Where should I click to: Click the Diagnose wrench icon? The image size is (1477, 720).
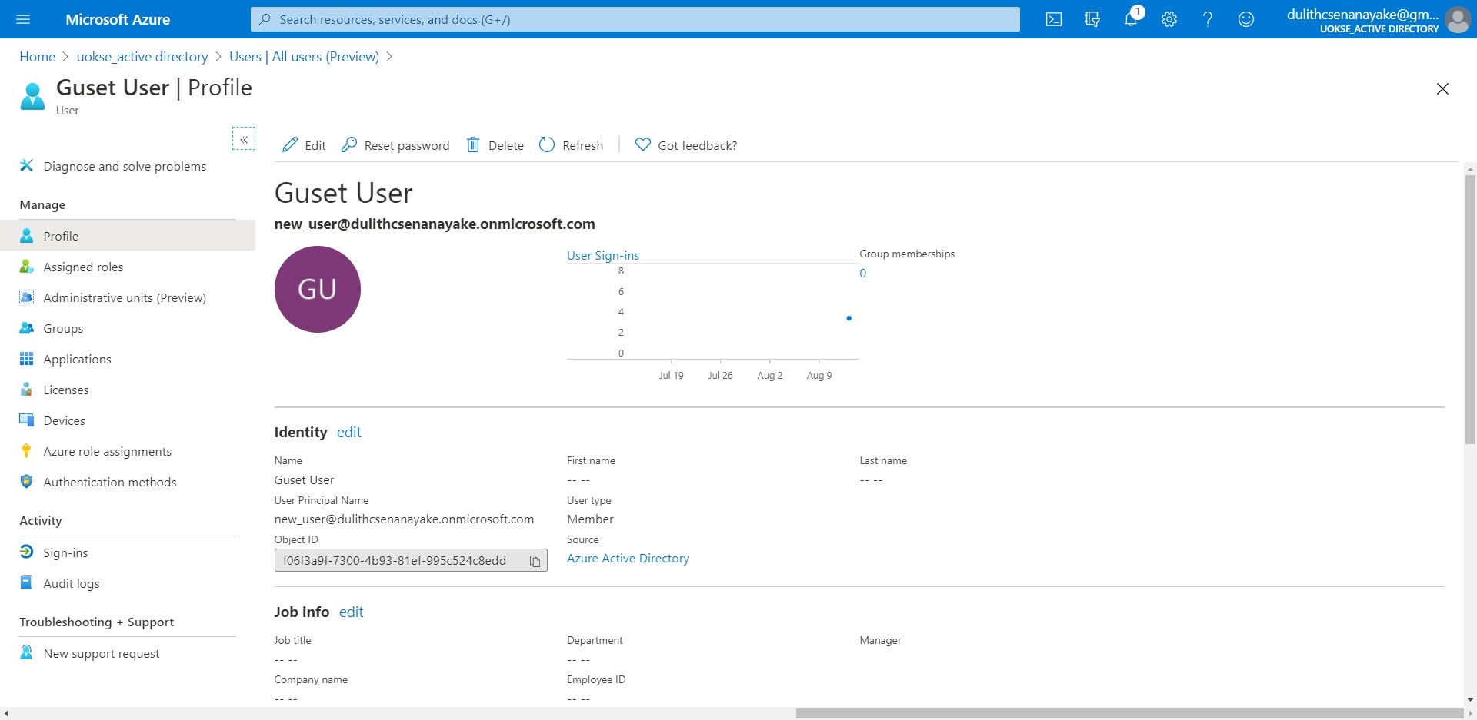pos(26,165)
